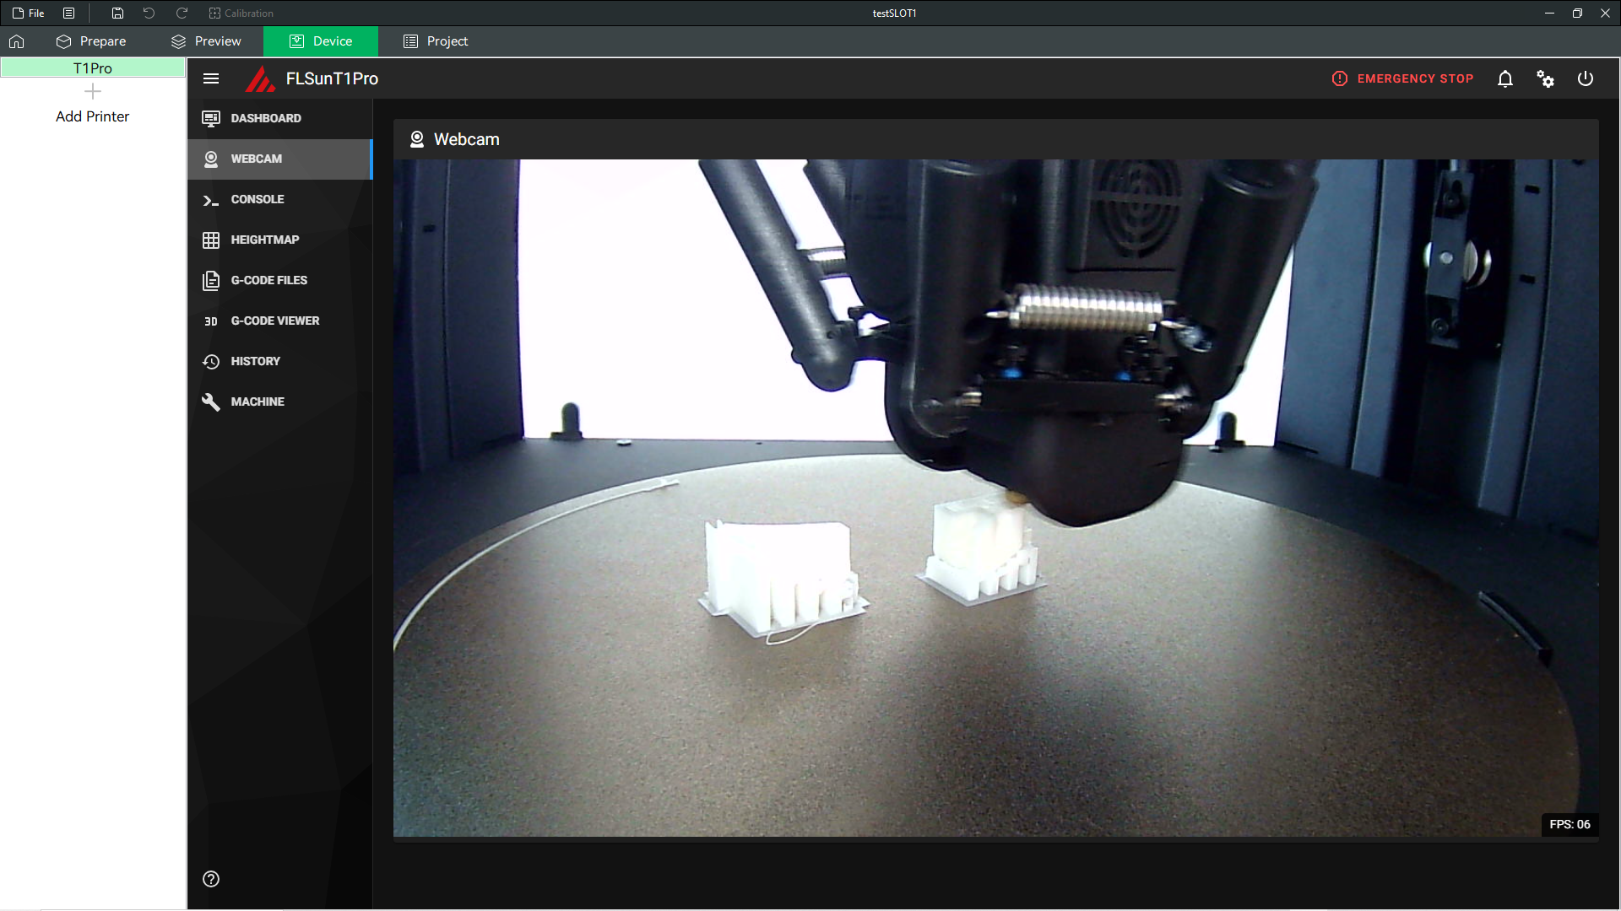Image resolution: width=1621 pixels, height=911 pixels.
Task: Open the G-Code Viewer page
Action: click(279, 321)
